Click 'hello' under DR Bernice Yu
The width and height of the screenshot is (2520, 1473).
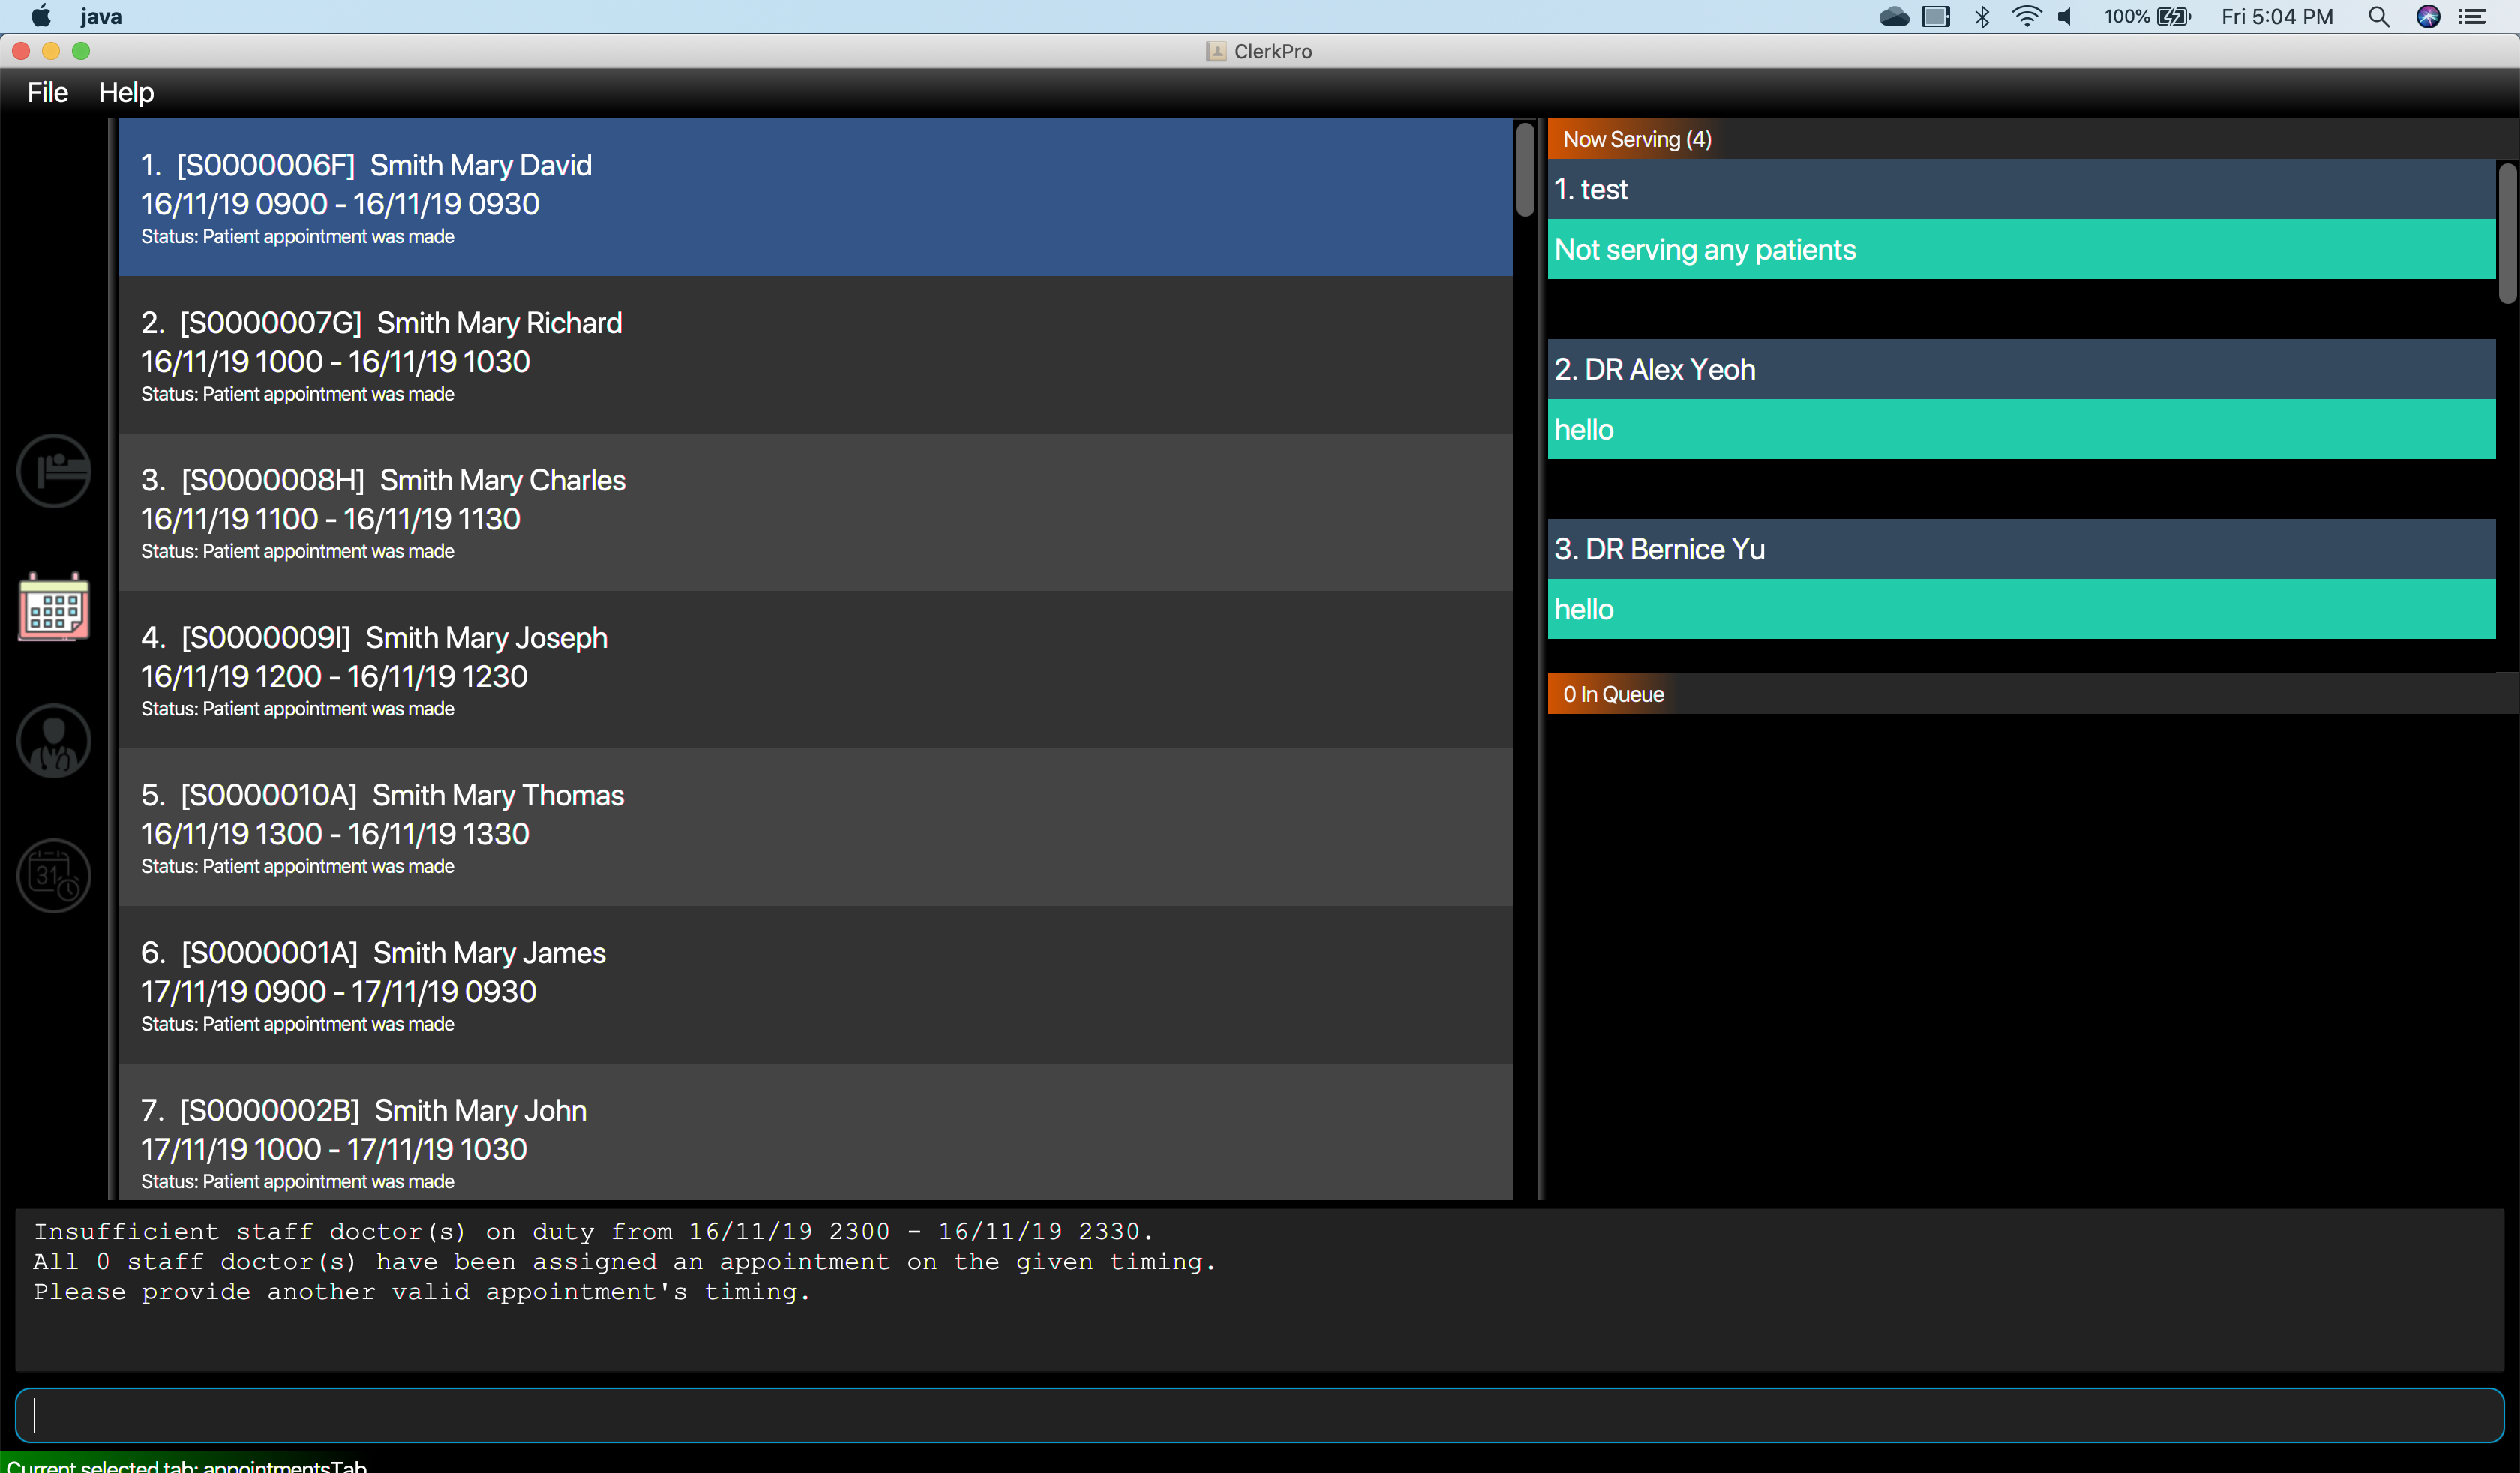[2021, 609]
